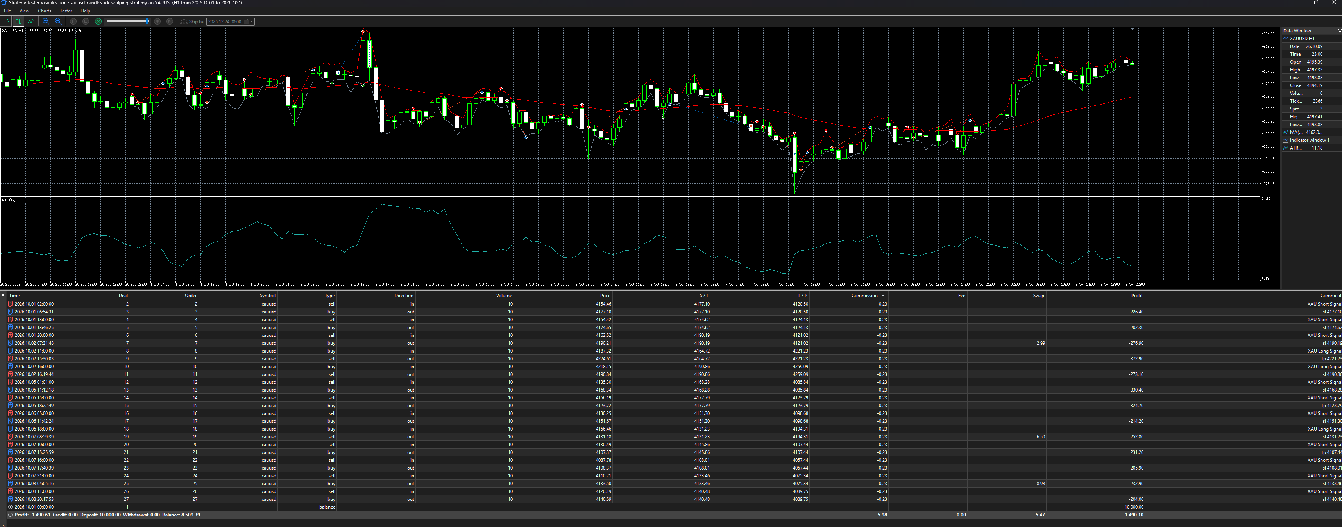Viewport: 1342px width, 527px height.
Task: Select deal row dated 2026.10.02 15:30:03
Action: tap(675, 358)
